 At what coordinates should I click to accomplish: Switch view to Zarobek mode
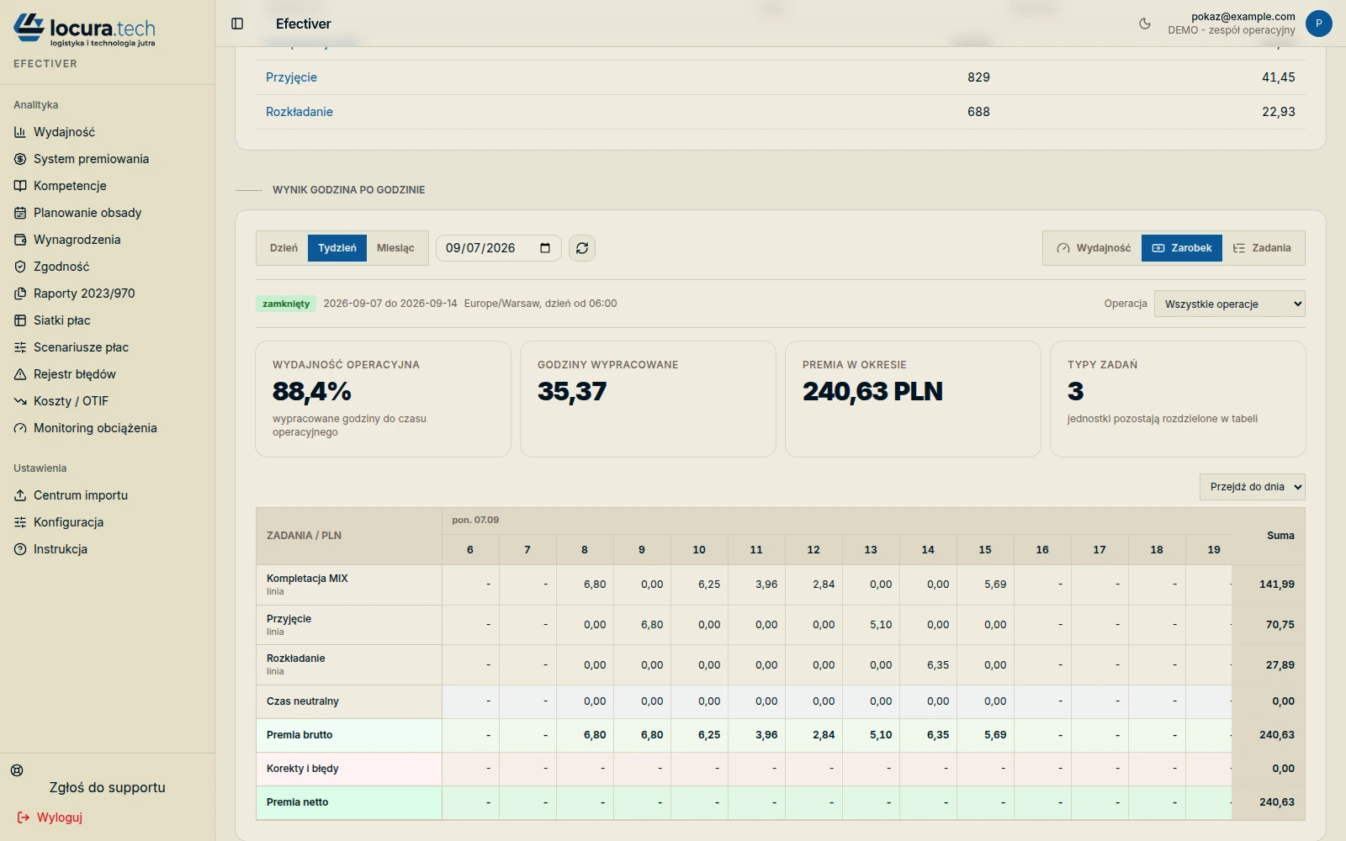click(1182, 248)
